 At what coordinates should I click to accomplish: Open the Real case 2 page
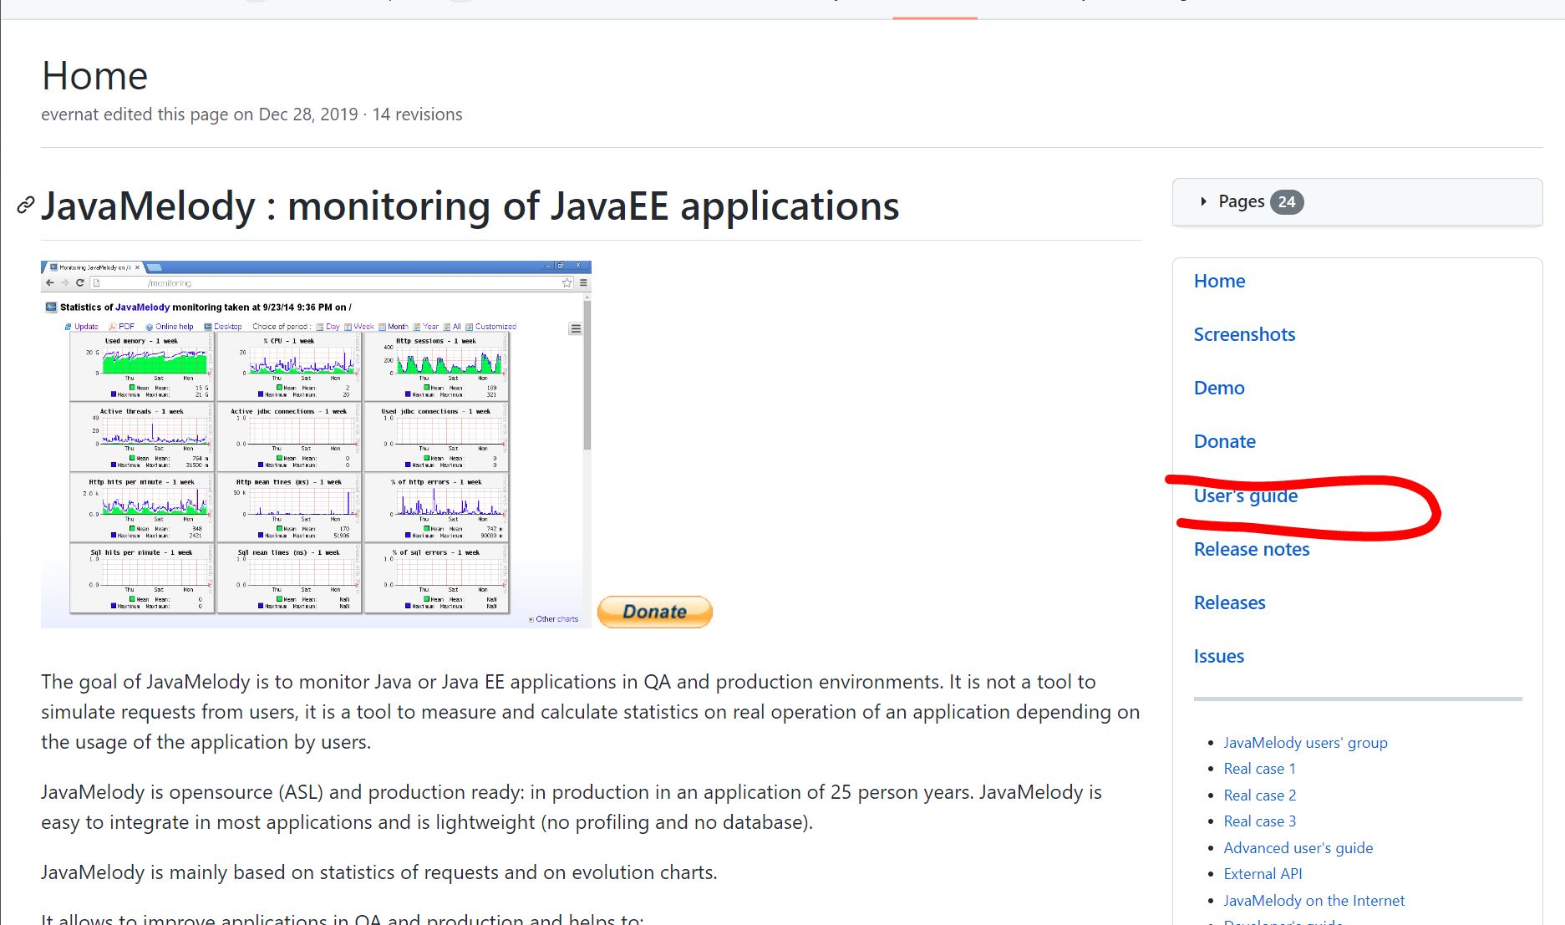tap(1259, 795)
